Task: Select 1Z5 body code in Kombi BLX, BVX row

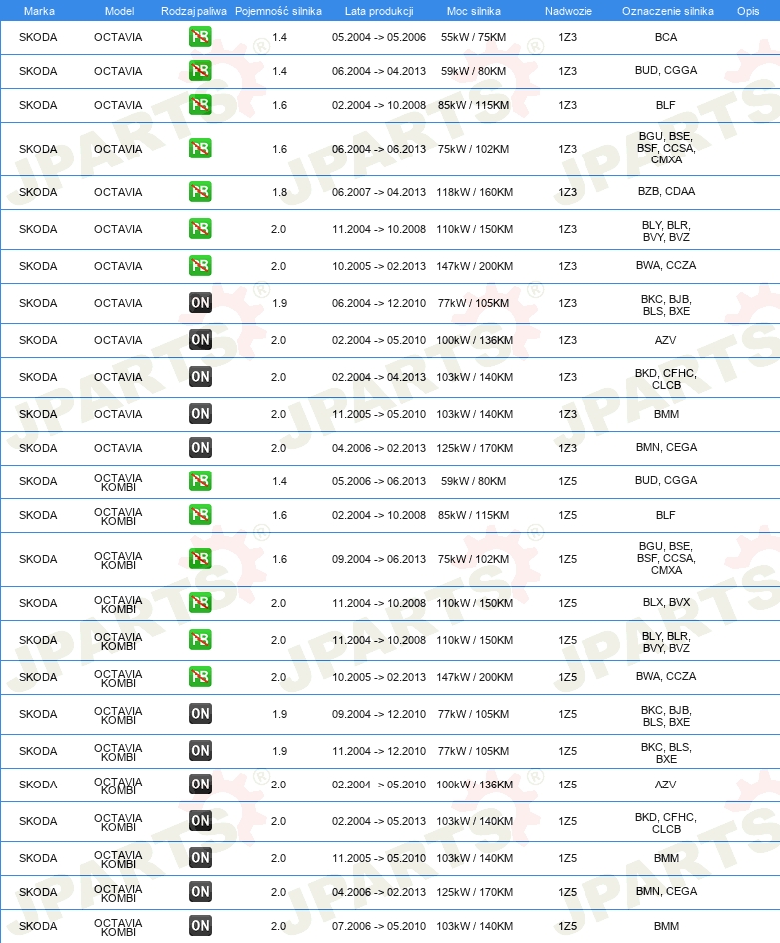Action: point(567,603)
